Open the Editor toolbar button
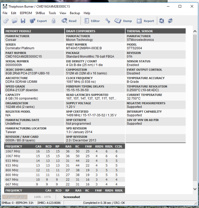The image size is (199, 208). [x=92, y=21]
